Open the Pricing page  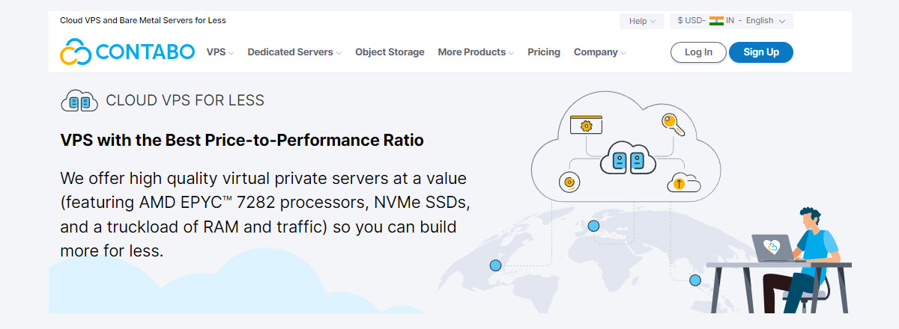pos(544,52)
